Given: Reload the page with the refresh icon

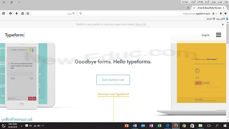Looking at the screenshot, I should [80, 13].
